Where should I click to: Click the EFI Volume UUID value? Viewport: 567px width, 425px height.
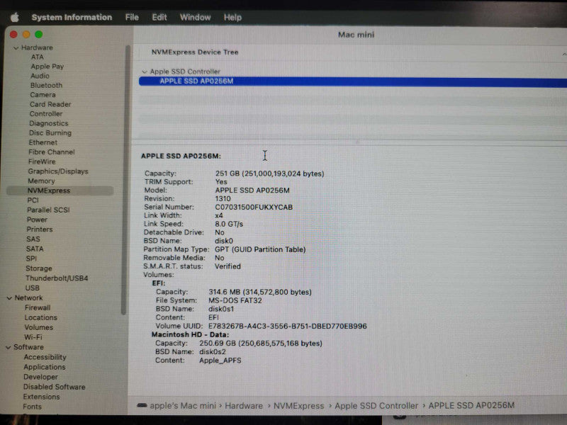tap(288, 327)
